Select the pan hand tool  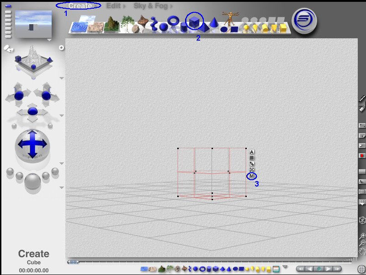coord(362,251)
